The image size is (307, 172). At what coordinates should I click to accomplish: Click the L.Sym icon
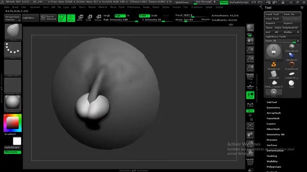tap(250, 105)
